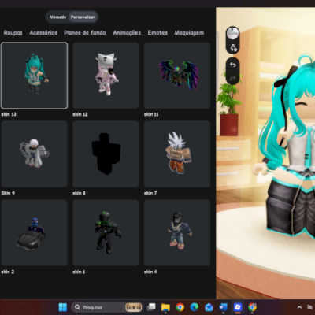Open the Mail app from the taskbar
Image resolution: width=315 pixels, height=315 pixels.
[x=209, y=307]
